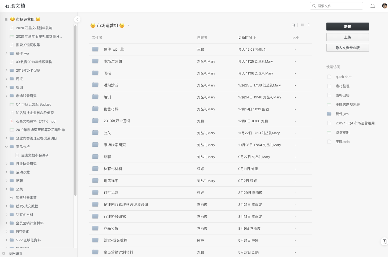Switch to list view icon
This screenshot has height=257, width=388.
pos(308,25)
